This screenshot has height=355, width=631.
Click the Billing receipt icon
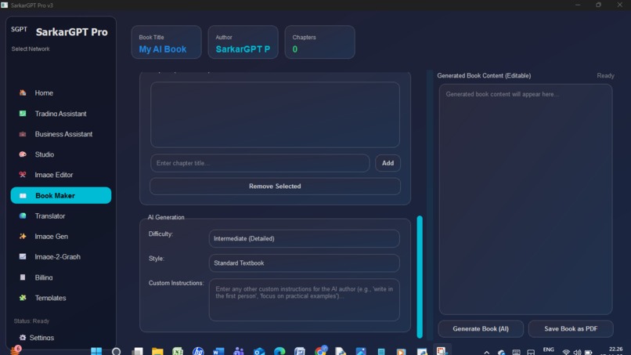click(23, 277)
